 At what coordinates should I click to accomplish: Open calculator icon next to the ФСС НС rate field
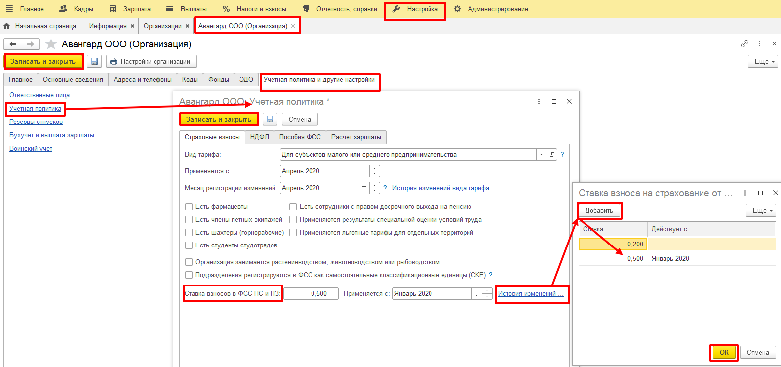[x=334, y=294]
